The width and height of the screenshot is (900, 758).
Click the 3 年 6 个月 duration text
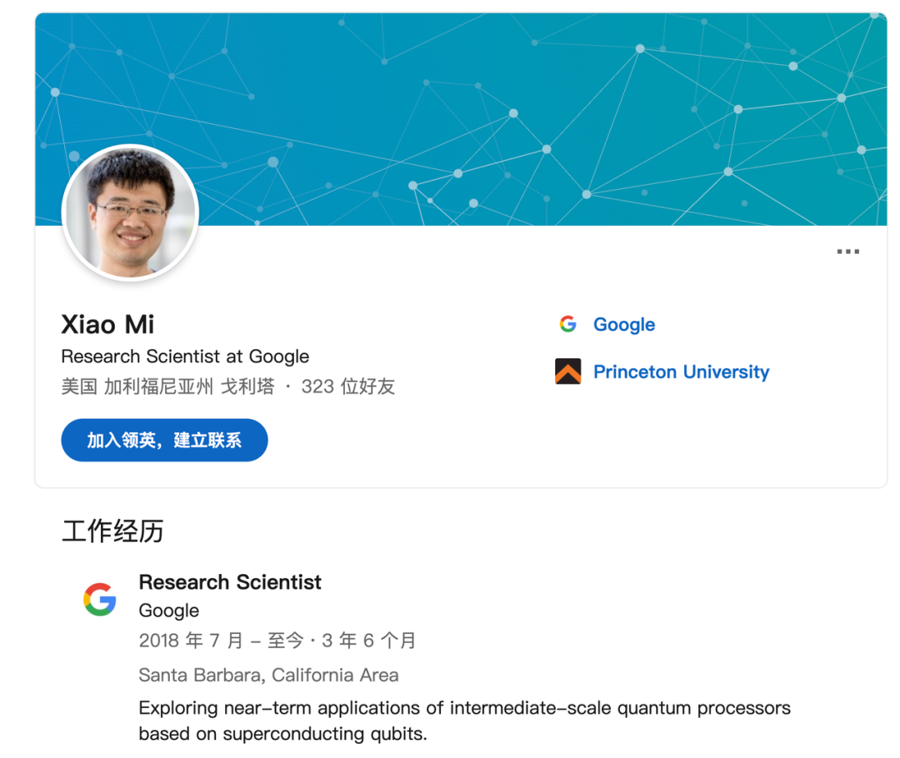point(368,641)
